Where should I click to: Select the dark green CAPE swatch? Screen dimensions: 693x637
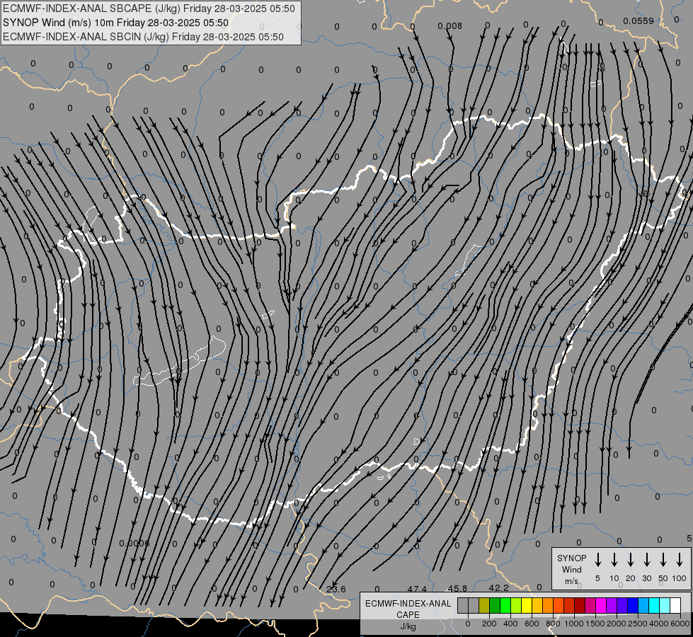click(495, 605)
